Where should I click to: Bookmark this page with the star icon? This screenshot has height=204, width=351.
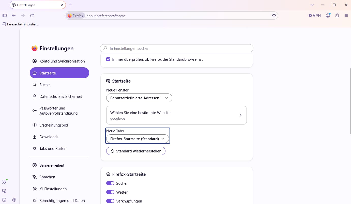[x=274, y=15]
